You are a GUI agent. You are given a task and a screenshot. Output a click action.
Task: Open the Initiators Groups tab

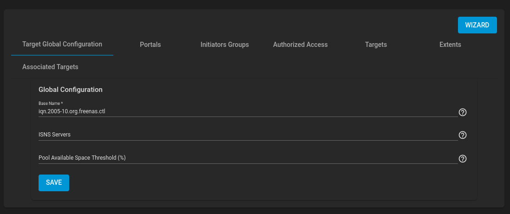(x=225, y=45)
